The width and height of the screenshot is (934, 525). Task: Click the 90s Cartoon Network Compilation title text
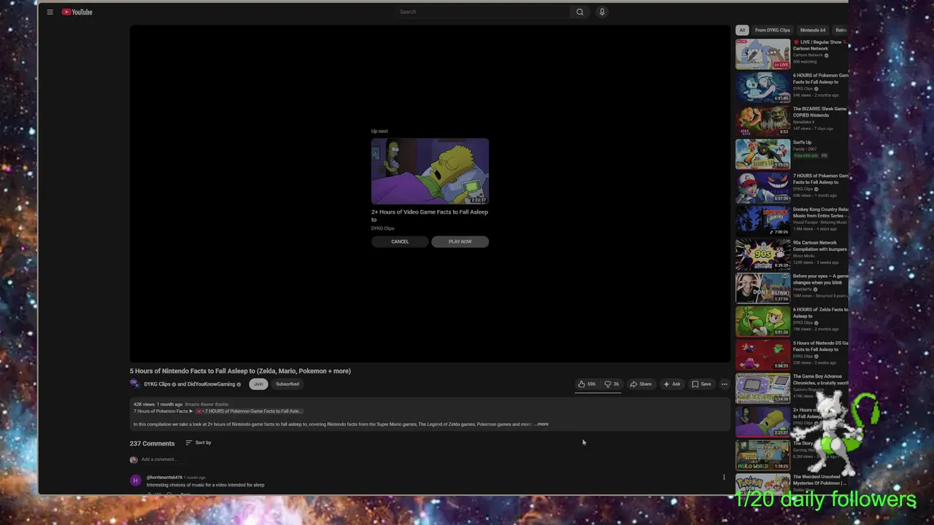coord(820,246)
